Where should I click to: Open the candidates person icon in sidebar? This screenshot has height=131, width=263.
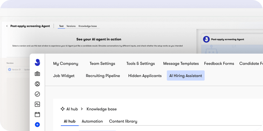[37, 84]
